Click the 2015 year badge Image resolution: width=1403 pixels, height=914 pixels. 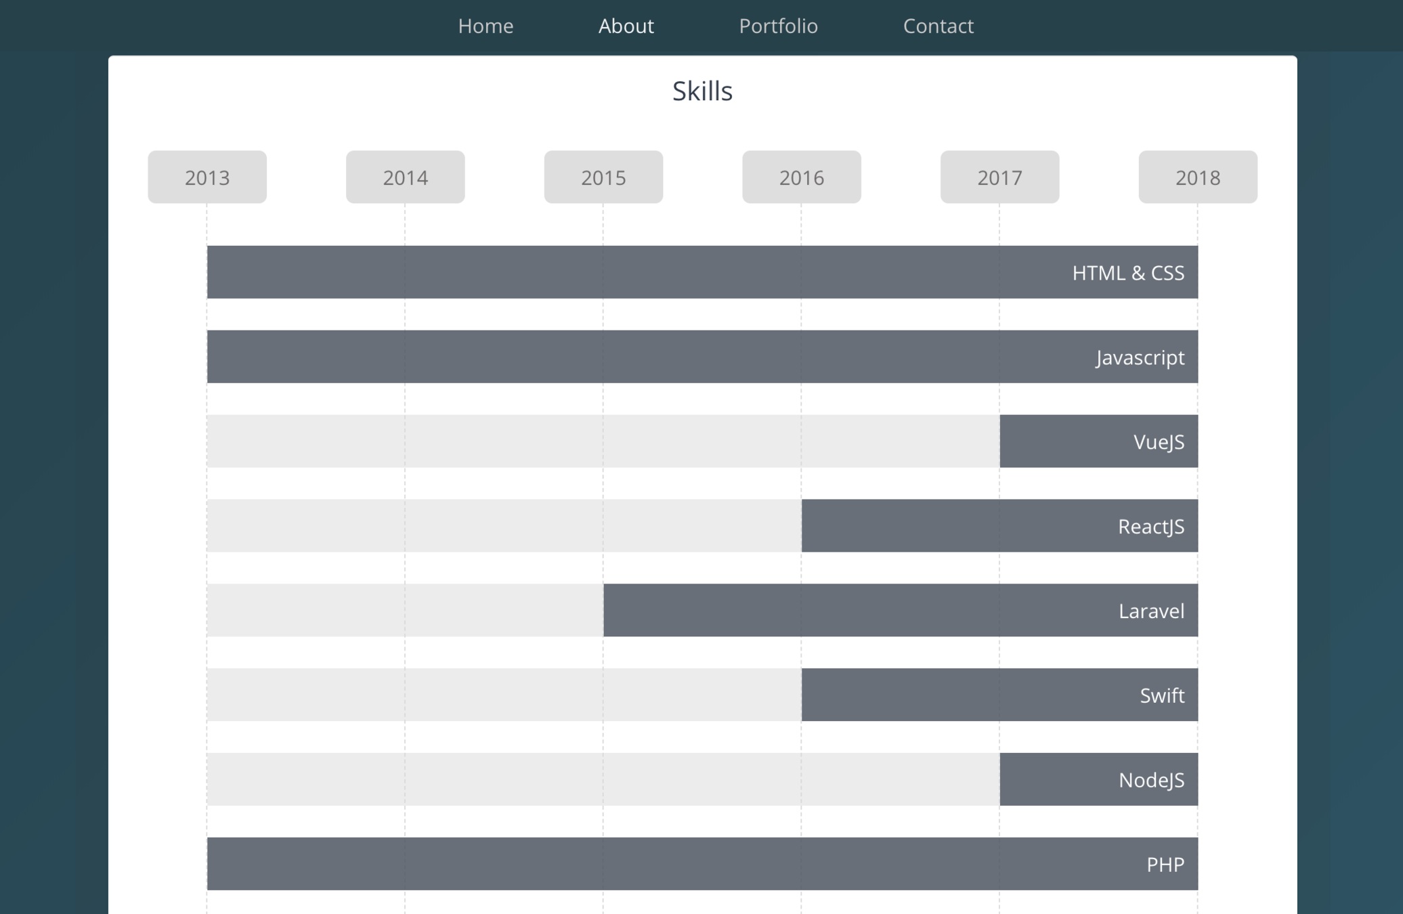(x=603, y=177)
